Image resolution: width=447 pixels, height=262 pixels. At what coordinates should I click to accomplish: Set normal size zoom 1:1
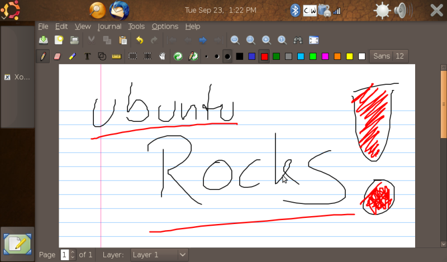pyautogui.click(x=282, y=40)
